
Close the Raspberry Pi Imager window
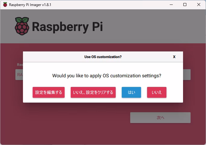click(x=199, y=5)
